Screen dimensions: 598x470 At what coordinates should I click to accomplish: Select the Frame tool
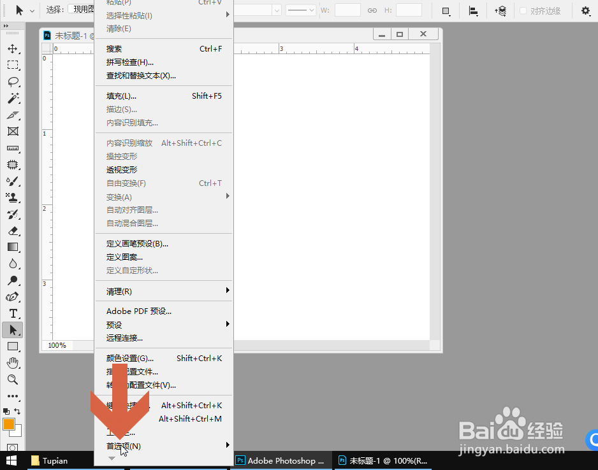tap(13, 131)
